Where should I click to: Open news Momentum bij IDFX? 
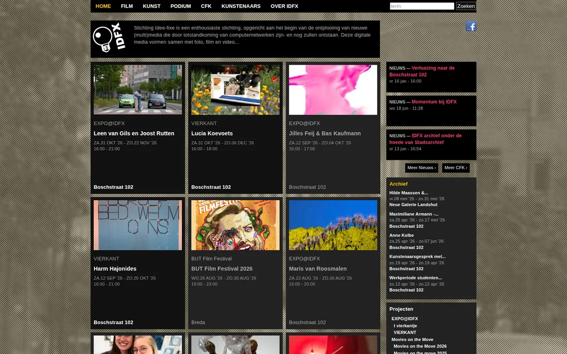pyautogui.click(x=434, y=102)
